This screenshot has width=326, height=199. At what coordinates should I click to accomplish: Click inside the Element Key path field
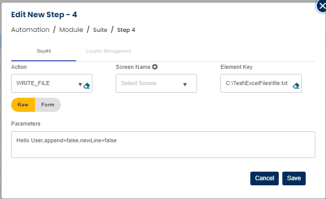point(257,84)
